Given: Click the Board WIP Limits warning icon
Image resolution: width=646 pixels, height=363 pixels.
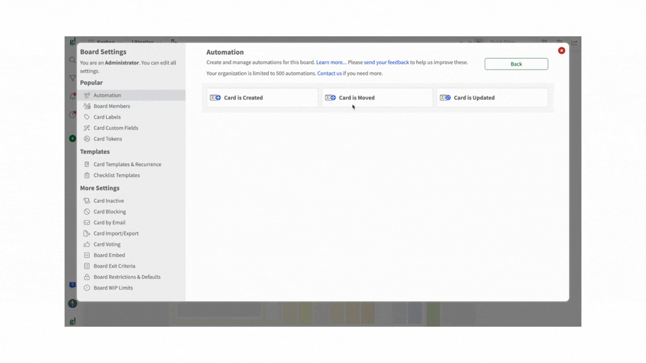Looking at the screenshot, I should (87, 288).
